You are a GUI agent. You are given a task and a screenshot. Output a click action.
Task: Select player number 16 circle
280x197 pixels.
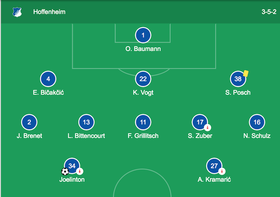257,122
